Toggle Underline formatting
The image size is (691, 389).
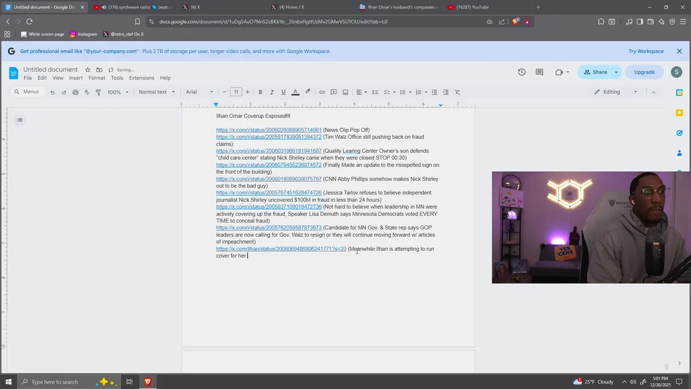coord(283,92)
